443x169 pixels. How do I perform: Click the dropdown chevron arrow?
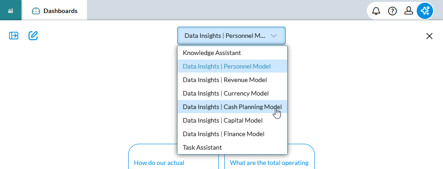[x=274, y=36]
